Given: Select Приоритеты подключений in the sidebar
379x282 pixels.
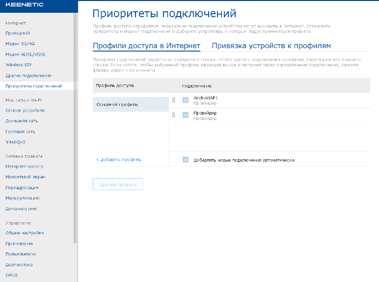Looking at the screenshot, I should click(34, 86).
